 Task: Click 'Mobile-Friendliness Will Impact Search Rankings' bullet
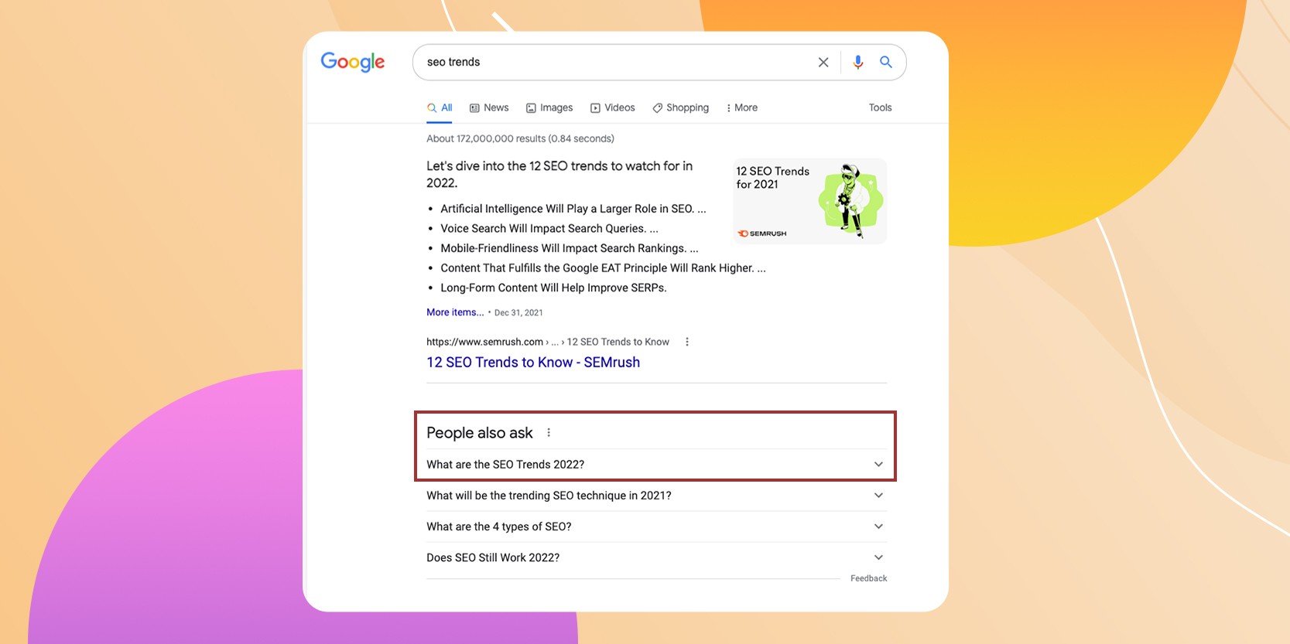570,248
